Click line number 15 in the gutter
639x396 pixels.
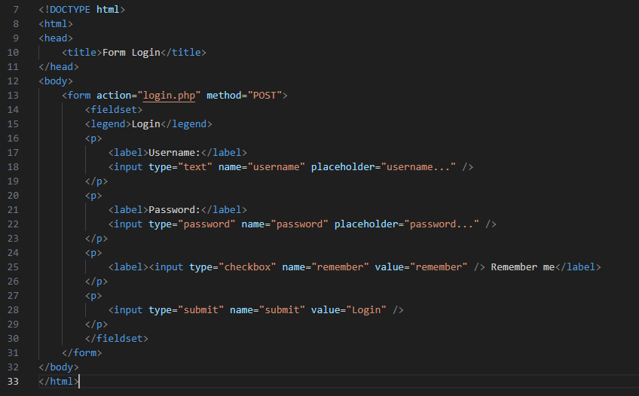pos(13,124)
